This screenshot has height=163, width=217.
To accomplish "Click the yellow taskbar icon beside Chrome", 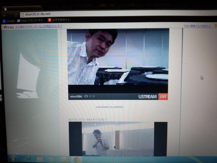I will point(64,160).
